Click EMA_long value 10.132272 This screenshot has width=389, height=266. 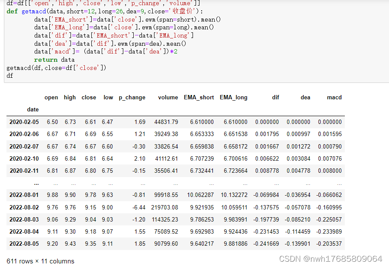234,195
